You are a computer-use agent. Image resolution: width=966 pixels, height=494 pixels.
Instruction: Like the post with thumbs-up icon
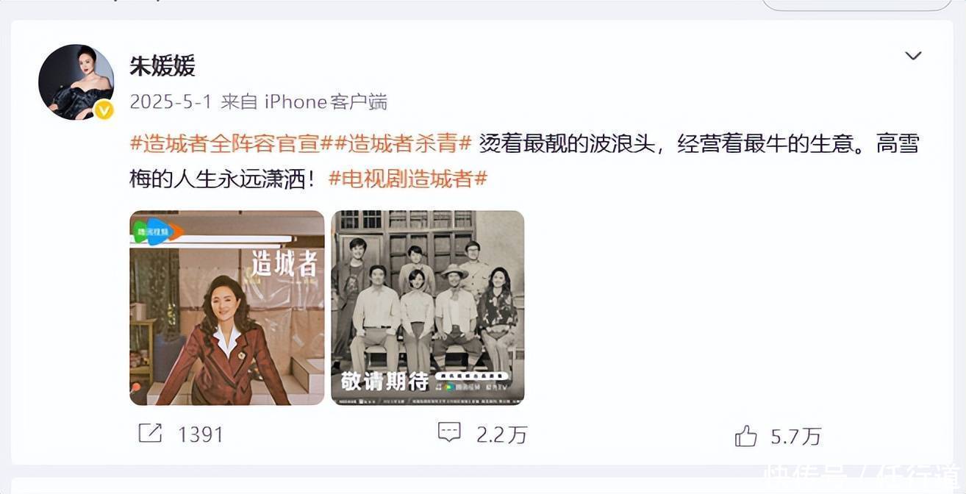pyautogui.click(x=745, y=436)
